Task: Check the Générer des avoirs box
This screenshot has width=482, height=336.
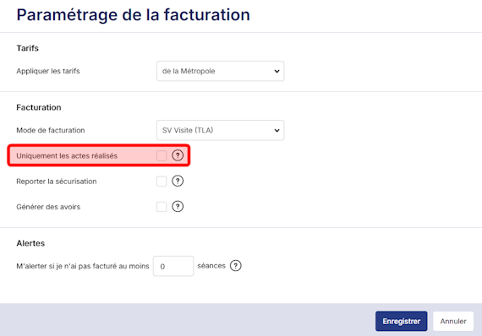Action: [162, 207]
